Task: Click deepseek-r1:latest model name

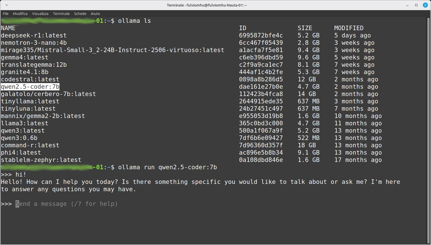Action: click(34, 35)
